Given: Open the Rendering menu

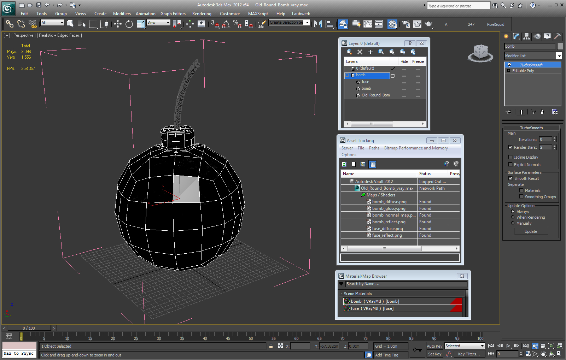Looking at the screenshot, I should (x=202, y=14).
